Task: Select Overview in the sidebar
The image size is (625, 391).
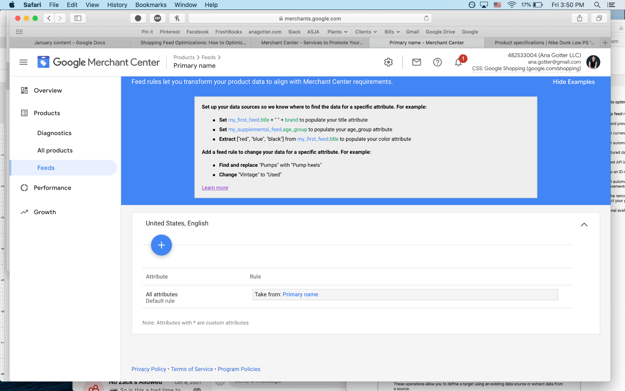Action: [x=48, y=90]
